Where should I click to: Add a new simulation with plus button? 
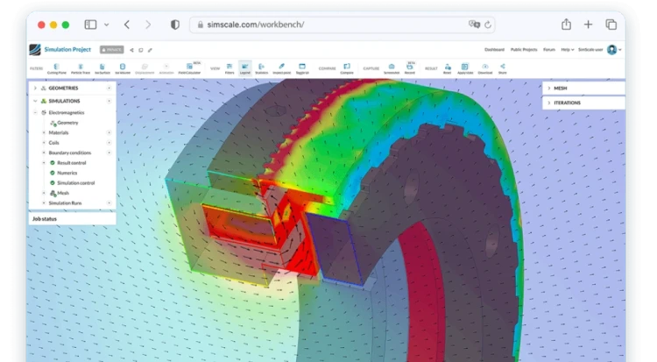109,101
